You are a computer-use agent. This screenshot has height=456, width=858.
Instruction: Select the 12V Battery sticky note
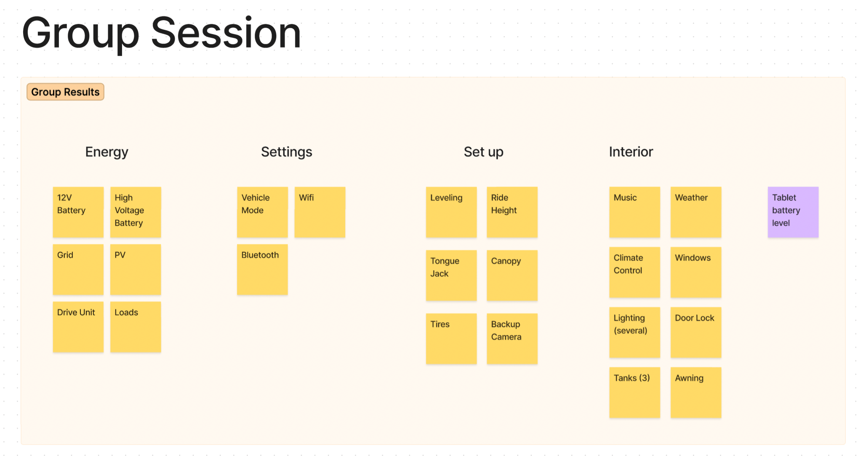click(78, 212)
